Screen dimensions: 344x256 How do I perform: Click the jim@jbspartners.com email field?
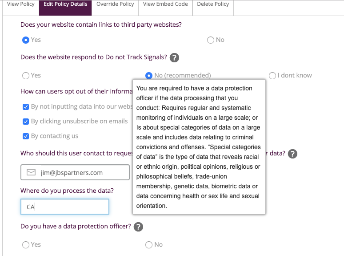(75, 172)
